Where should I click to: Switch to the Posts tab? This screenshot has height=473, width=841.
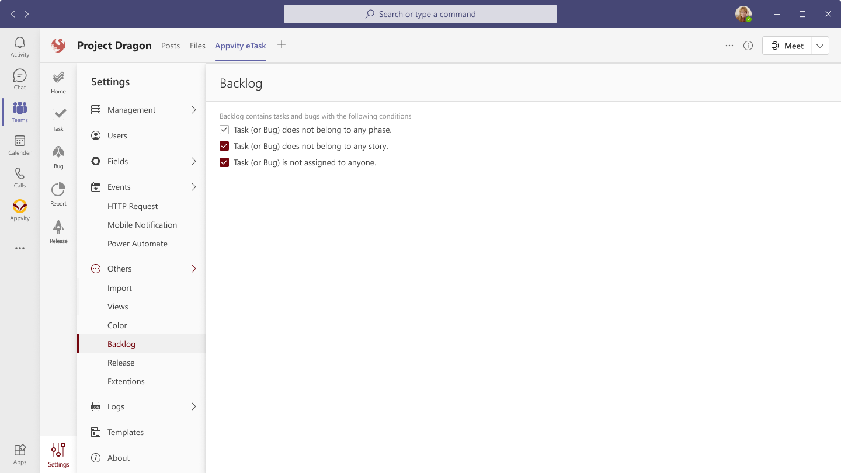(171, 46)
